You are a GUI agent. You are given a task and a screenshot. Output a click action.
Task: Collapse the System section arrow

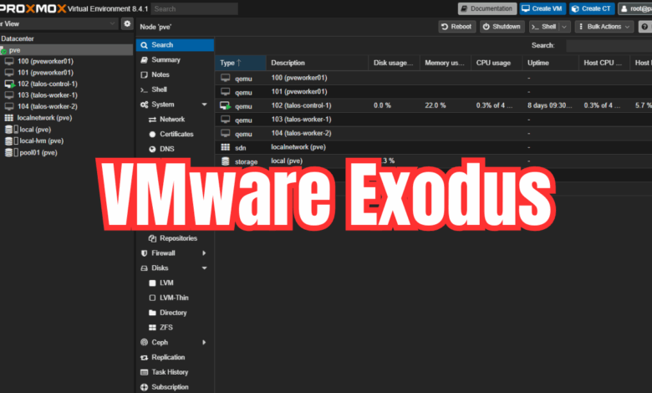point(204,105)
